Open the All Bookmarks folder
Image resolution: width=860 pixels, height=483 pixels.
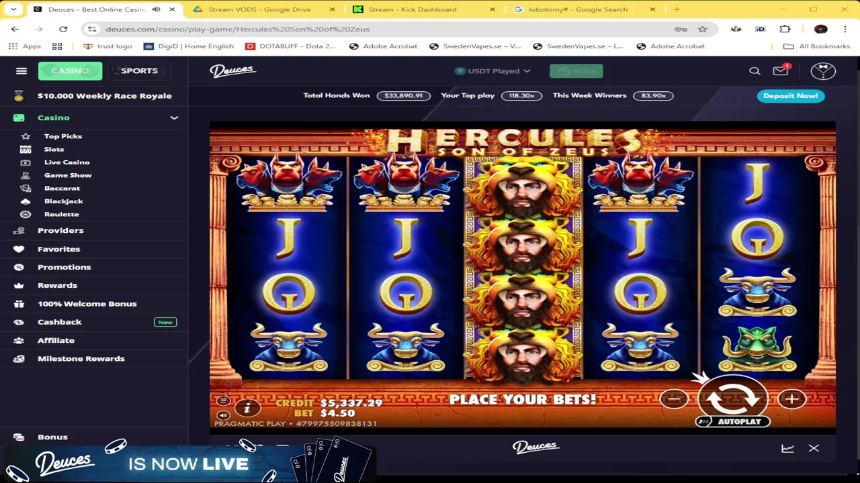point(817,46)
